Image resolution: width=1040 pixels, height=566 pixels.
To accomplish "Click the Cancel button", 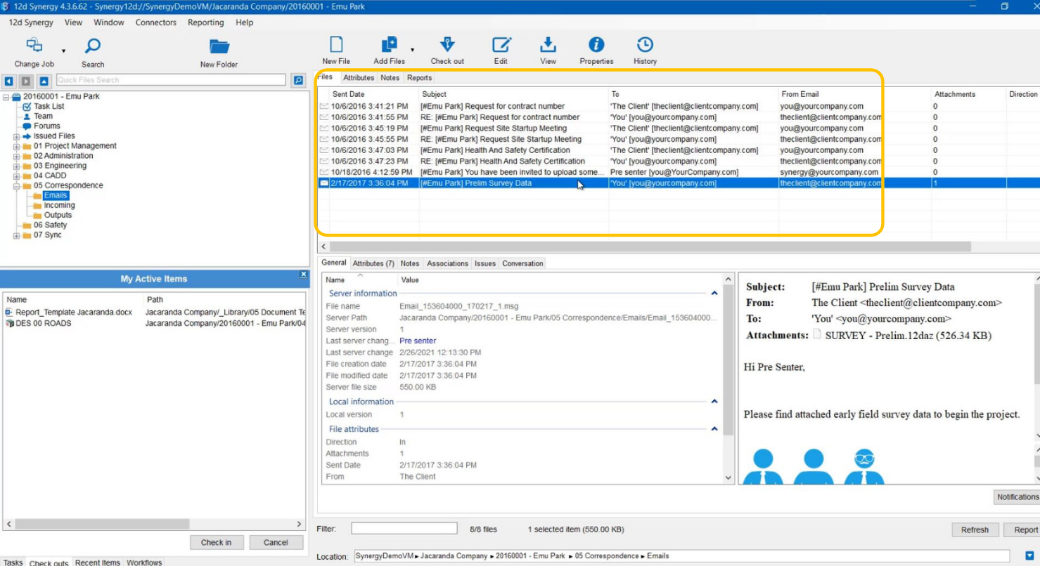I will point(276,542).
